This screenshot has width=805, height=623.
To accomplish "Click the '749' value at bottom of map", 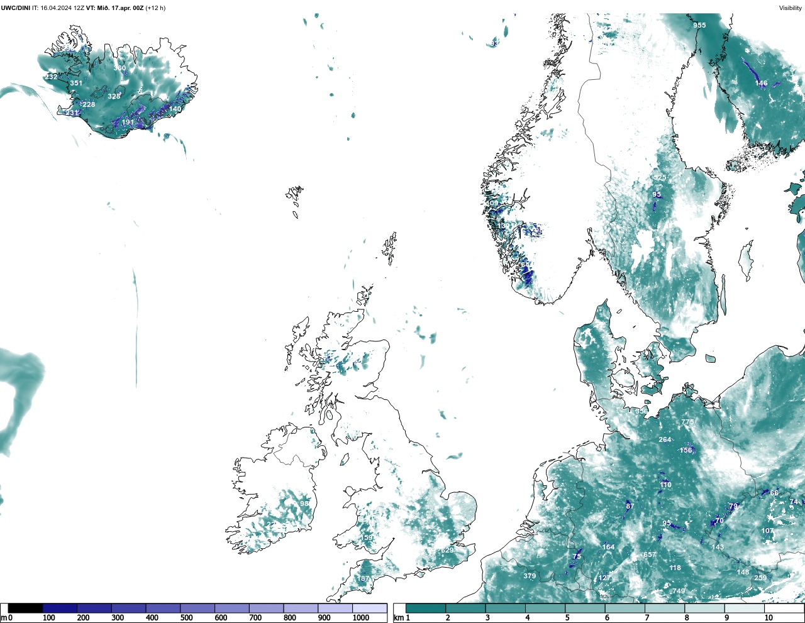I will (679, 592).
